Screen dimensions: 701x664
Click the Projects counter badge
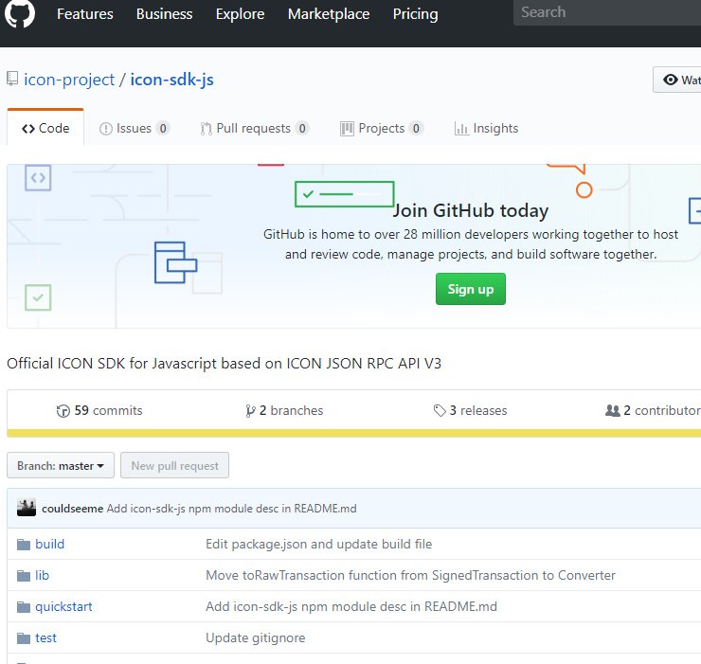click(x=416, y=128)
